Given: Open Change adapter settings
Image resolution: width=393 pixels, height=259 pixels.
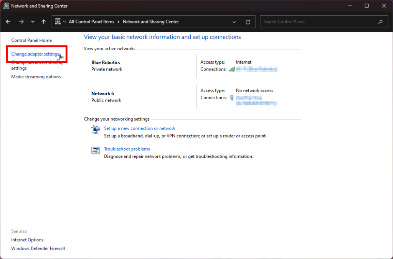Looking at the screenshot, I should [35, 54].
